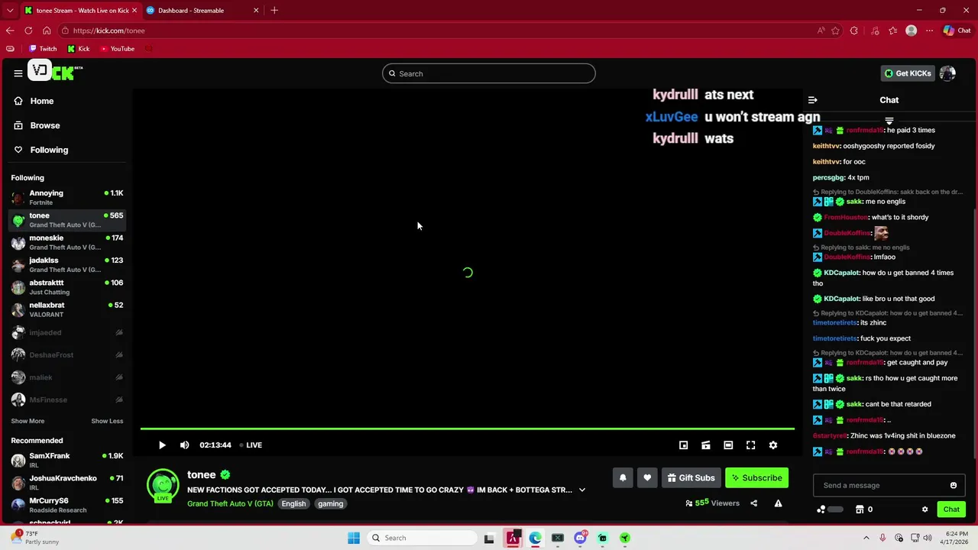Follow tonee with heart button
This screenshot has width=978, height=550.
tap(647, 478)
